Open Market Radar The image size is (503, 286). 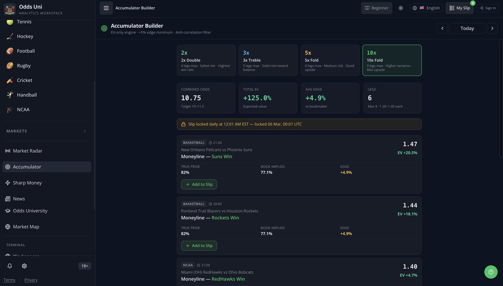(47, 151)
